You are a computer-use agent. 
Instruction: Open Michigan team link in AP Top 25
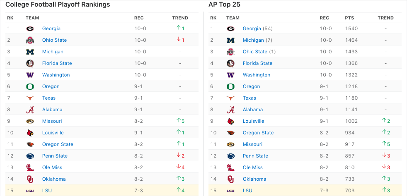pos(253,40)
